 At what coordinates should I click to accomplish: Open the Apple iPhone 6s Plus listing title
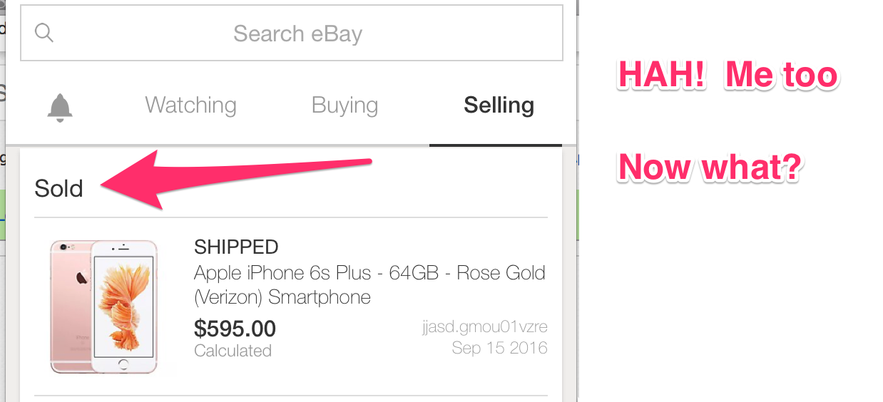coord(369,284)
